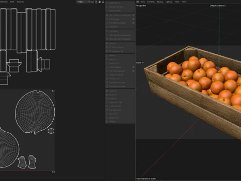Screen dimensions: 241x181
Task: Choose Align UV Islands
Action: click(x=120, y=75)
